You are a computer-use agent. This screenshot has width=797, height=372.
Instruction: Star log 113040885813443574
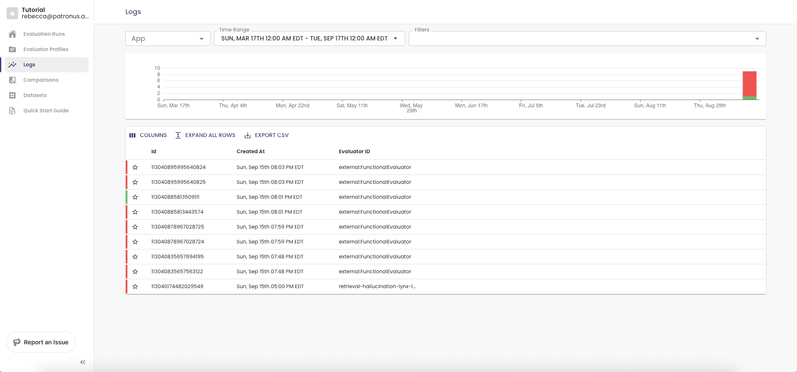point(135,212)
